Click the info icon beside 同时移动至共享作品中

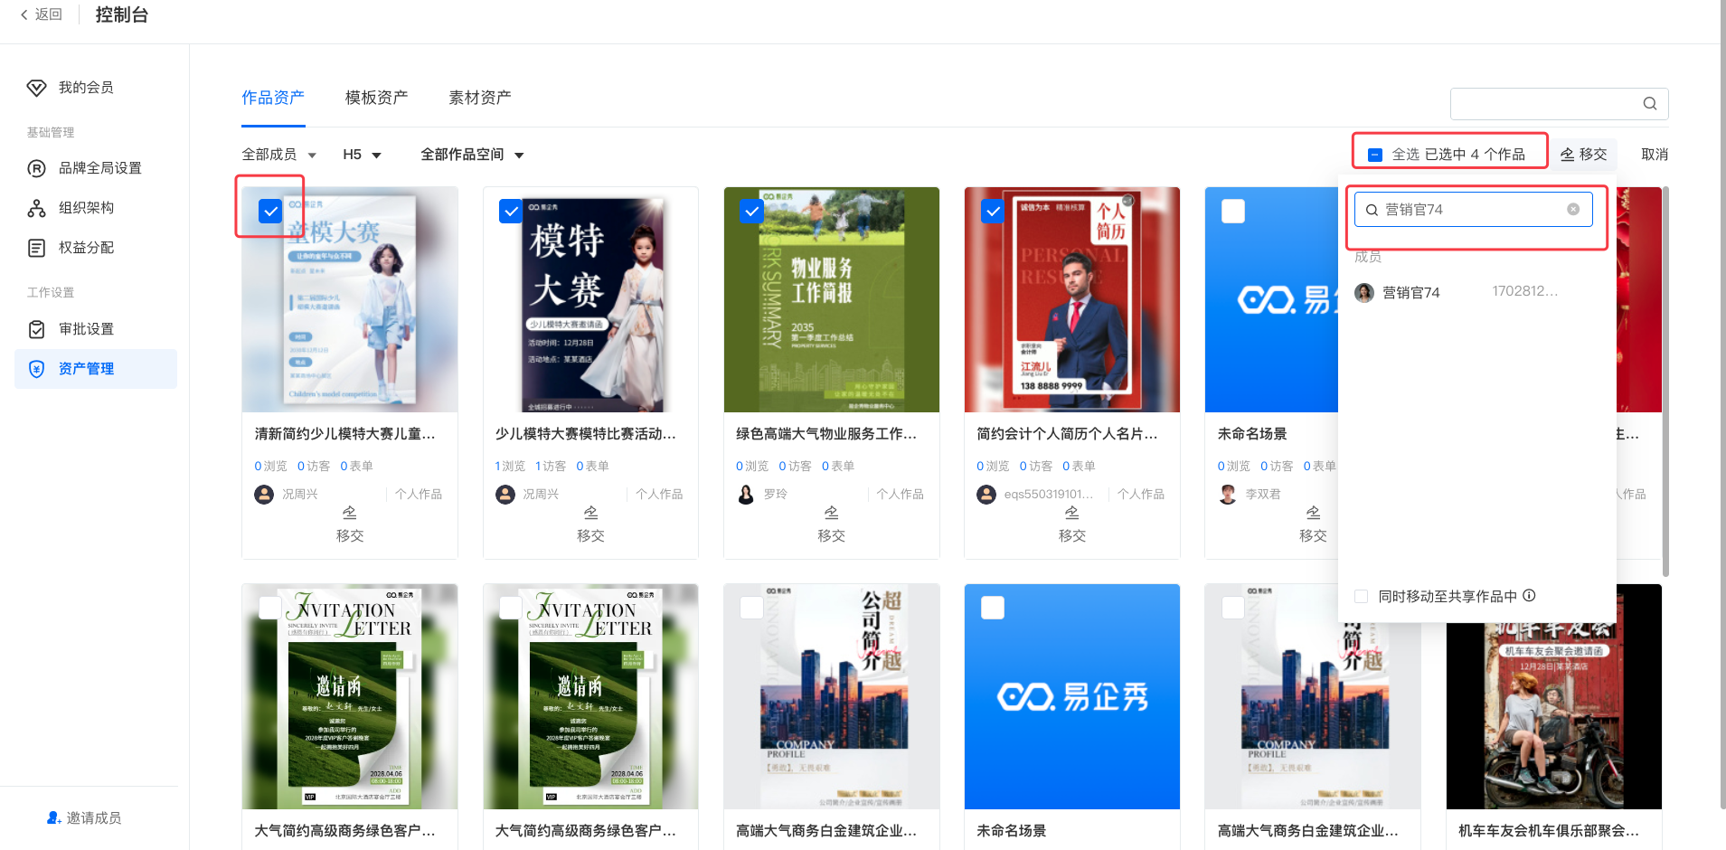1530,596
